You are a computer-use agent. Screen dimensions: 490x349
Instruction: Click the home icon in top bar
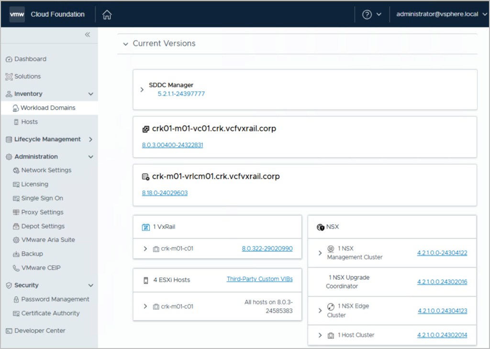pos(107,15)
